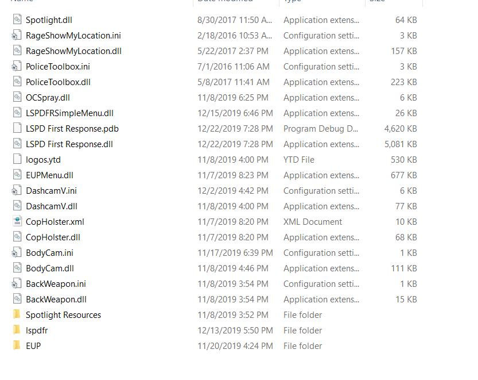
Task: Click the lspdfr folder icon
Action: pyautogui.click(x=16, y=330)
